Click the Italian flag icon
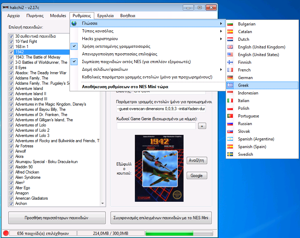The width and height of the screenshot is (300, 238). (x=230, y=101)
